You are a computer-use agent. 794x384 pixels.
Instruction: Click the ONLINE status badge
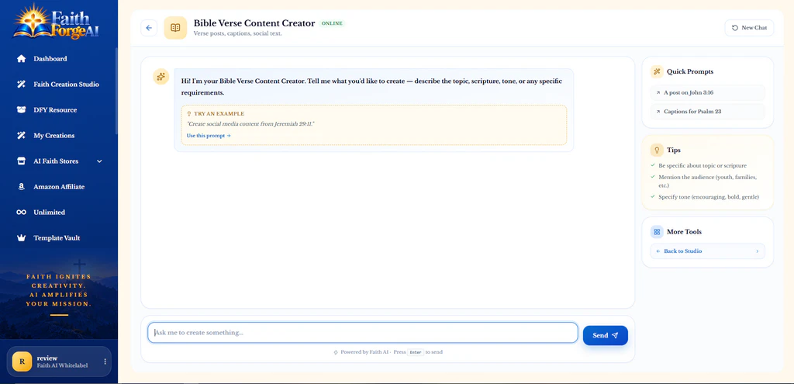click(332, 23)
